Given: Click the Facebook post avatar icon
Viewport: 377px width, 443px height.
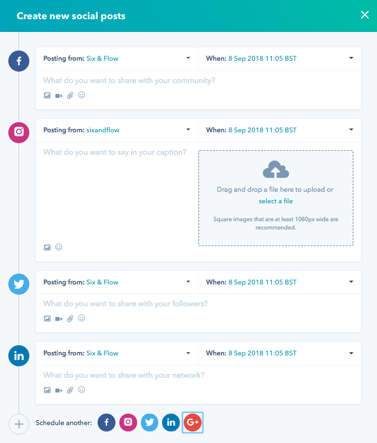Looking at the screenshot, I should (x=18, y=61).
